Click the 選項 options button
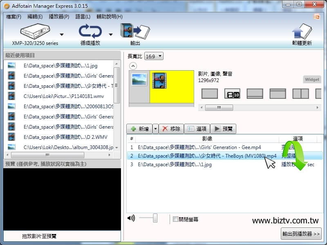327x245 pixels. point(197,129)
